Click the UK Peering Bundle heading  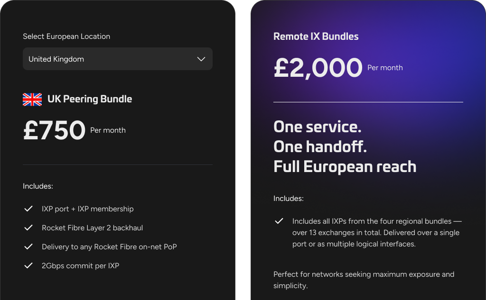coord(90,99)
